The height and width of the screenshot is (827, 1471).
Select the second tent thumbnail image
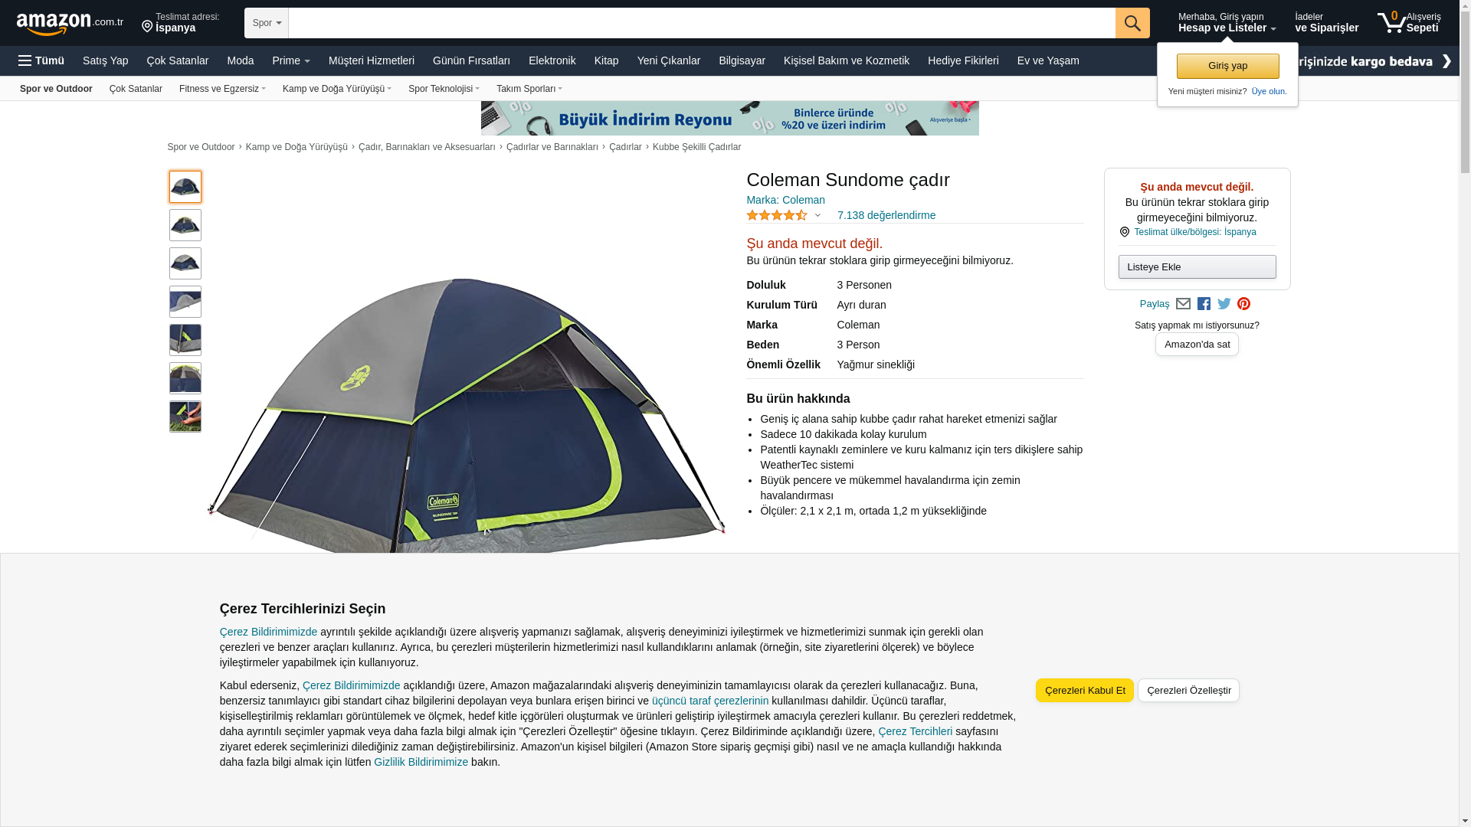pos(185,225)
